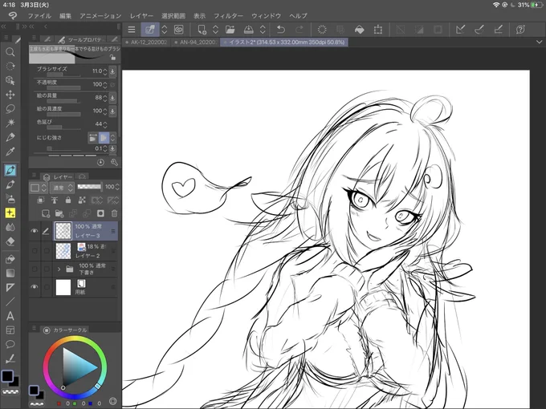Open the 通常 blending mode dropdown
The width and height of the screenshot is (546, 409).
pos(62,188)
